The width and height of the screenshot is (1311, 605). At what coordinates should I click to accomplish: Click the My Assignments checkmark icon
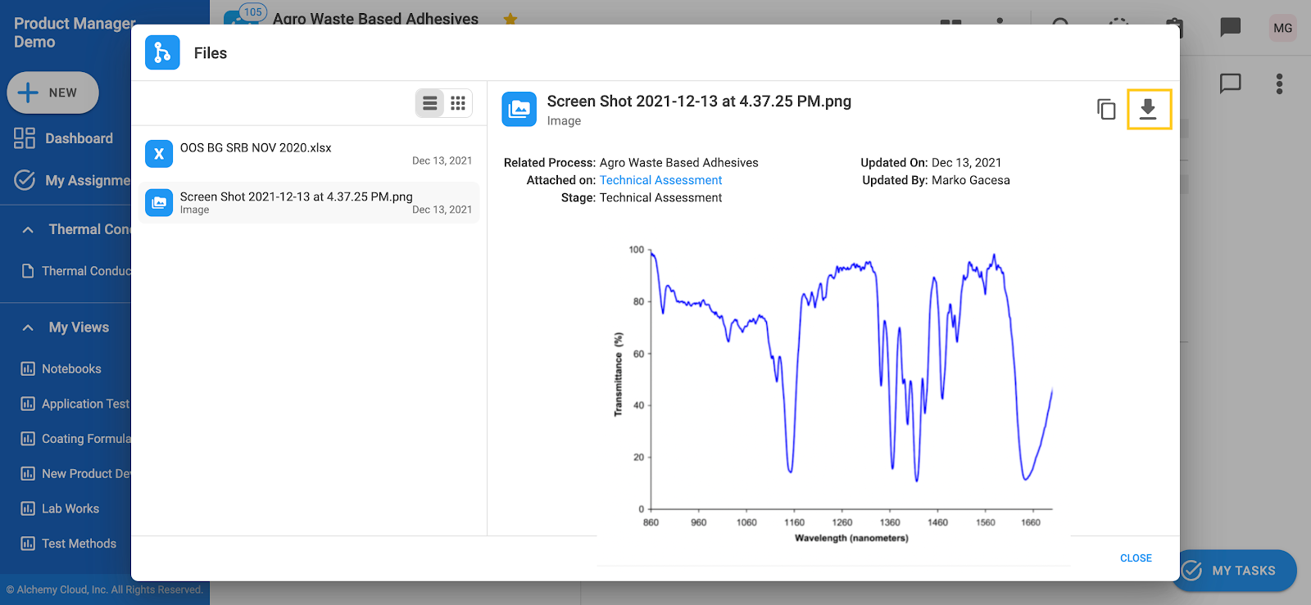coord(25,180)
